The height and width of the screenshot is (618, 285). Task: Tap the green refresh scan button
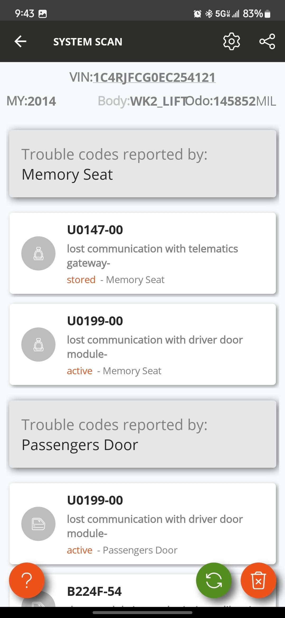[x=214, y=580]
